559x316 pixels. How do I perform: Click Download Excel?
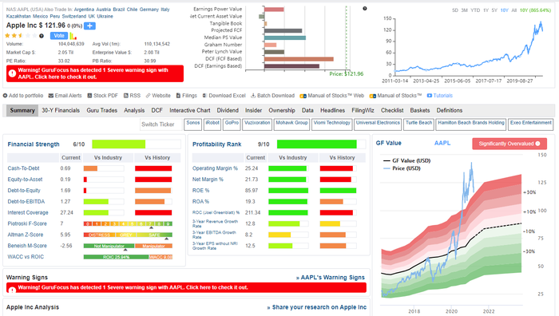coord(224,96)
